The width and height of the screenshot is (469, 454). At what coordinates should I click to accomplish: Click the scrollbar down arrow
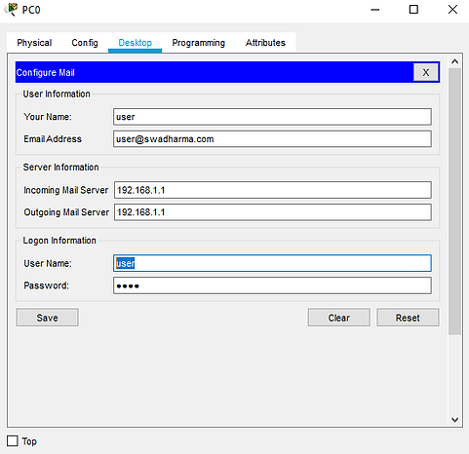(x=454, y=420)
